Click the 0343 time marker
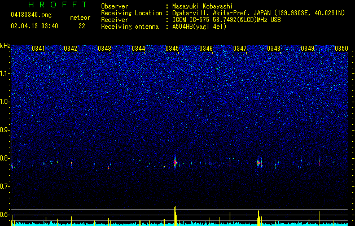This screenshot has height=226, width=355. point(104,49)
